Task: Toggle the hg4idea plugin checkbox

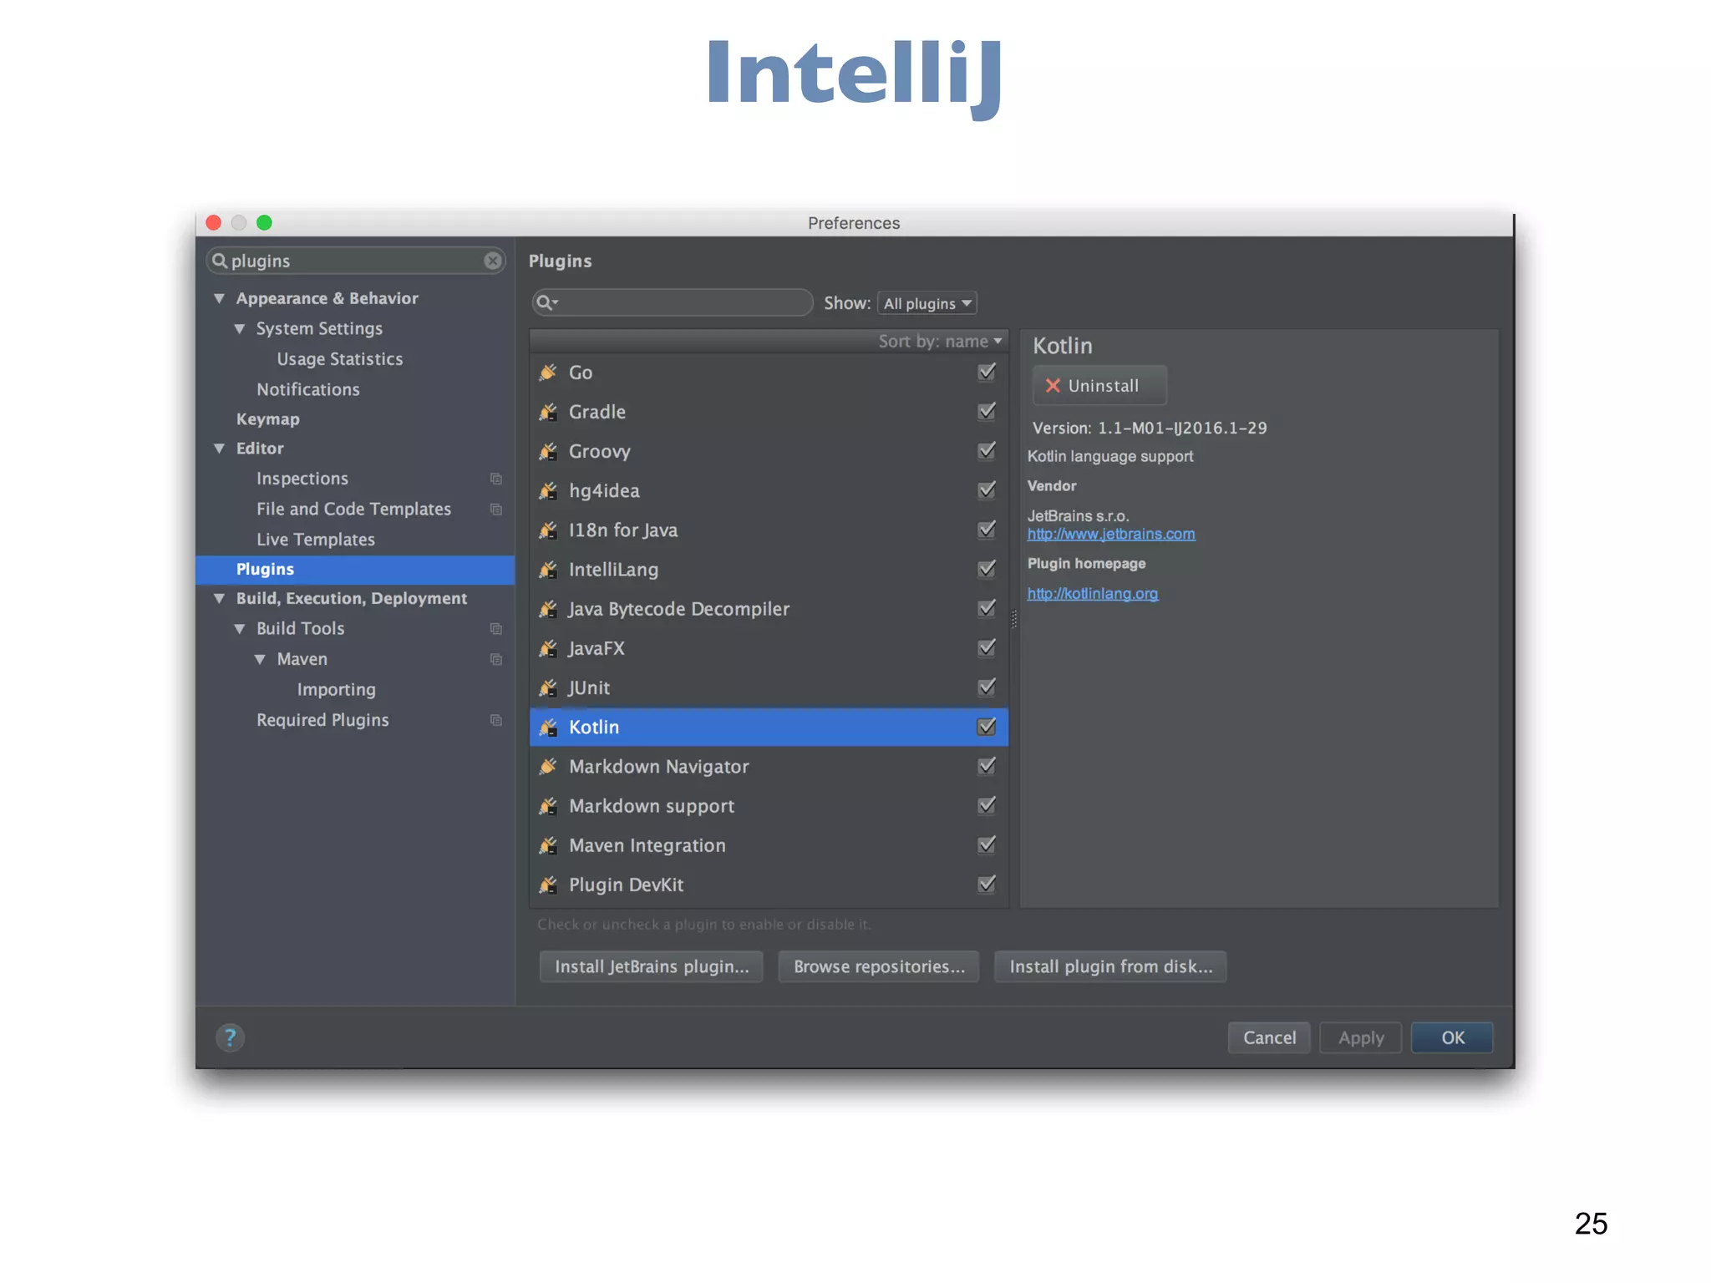Action: pyautogui.click(x=987, y=489)
